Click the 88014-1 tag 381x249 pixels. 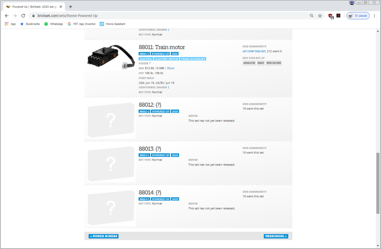pyautogui.click(x=144, y=199)
